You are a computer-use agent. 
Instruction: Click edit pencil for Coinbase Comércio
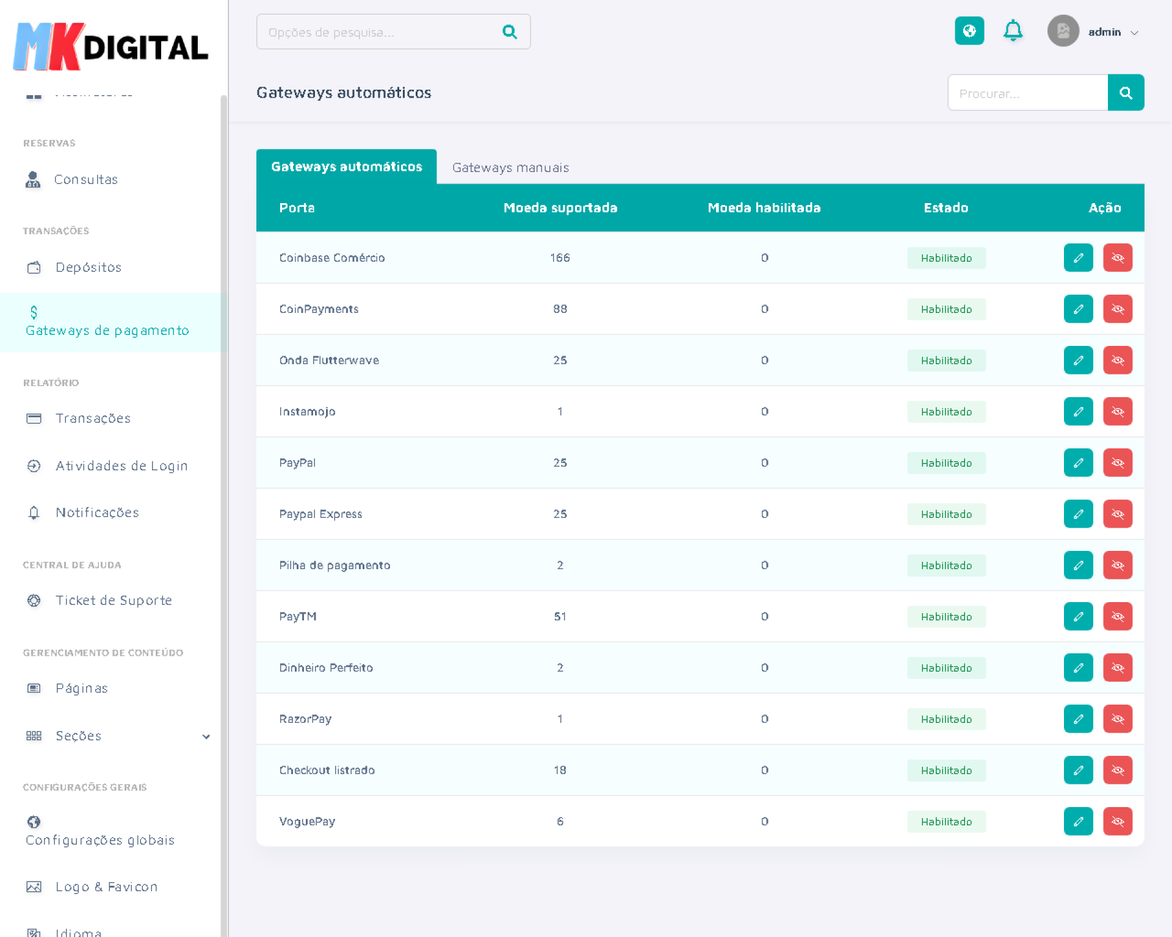click(1078, 258)
